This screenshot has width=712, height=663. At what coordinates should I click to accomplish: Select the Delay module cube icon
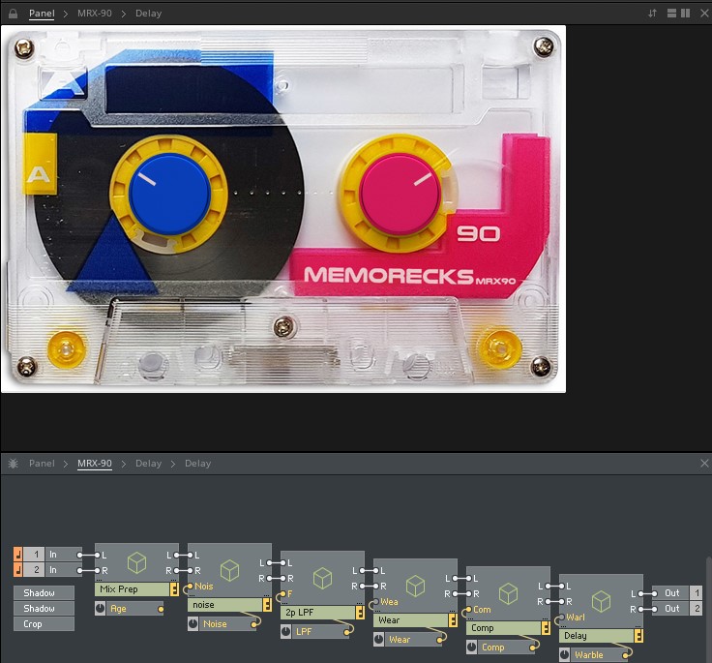coord(601,601)
